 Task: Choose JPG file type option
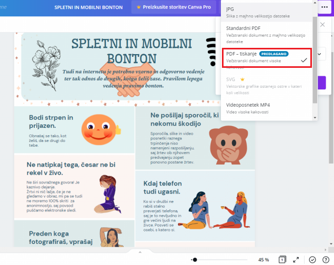click(x=267, y=12)
